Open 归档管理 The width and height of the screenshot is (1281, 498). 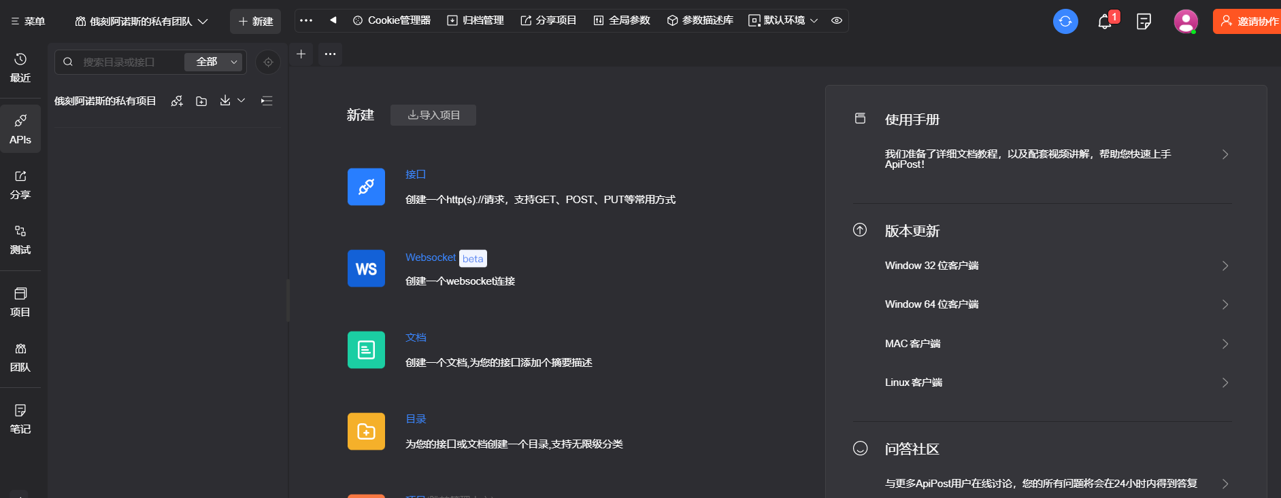click(x=476, y=20)
